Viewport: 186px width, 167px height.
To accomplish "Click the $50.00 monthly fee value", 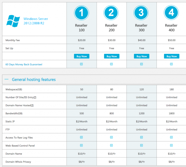I will click(x=172, y=40).
